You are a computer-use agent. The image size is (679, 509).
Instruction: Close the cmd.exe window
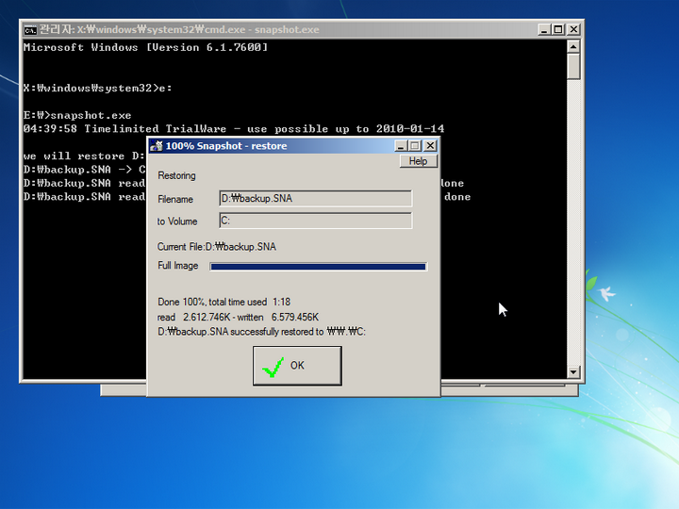[573, 29]
